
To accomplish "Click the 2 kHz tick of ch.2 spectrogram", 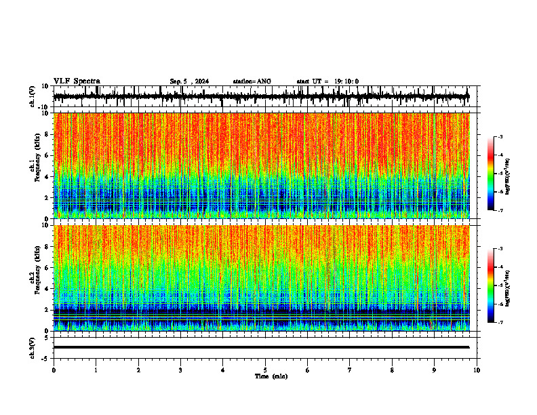I will click(47, 310).
